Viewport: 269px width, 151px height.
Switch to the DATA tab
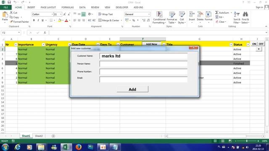82,8
